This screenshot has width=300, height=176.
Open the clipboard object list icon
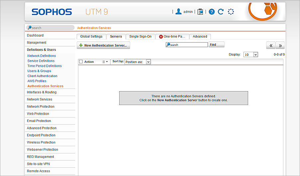tap(200, 12)
